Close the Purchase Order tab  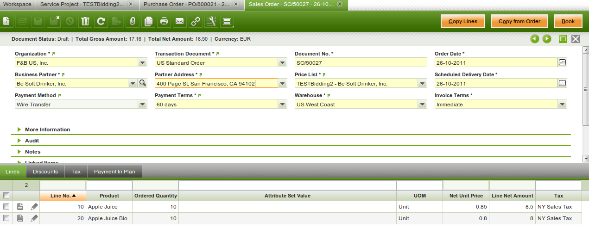coord(236,4)
